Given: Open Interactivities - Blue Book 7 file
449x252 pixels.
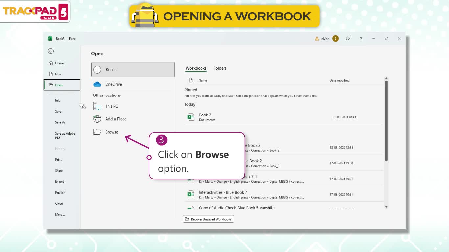Looking at the screenshot, I should click(x=284, y=194).
